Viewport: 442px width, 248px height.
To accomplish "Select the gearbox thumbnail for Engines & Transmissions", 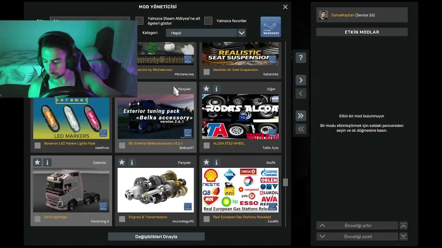I will coord(156,190).
